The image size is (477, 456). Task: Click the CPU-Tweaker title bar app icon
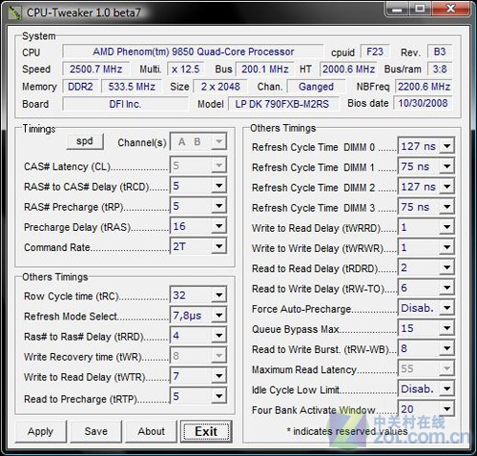(14, 12)
